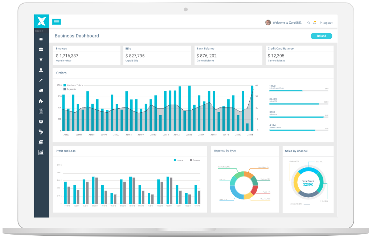Viewport: 372px width, 239px height.
Task: Open the puzzle piece sidebar icon
Action: [x=41, y=101]
